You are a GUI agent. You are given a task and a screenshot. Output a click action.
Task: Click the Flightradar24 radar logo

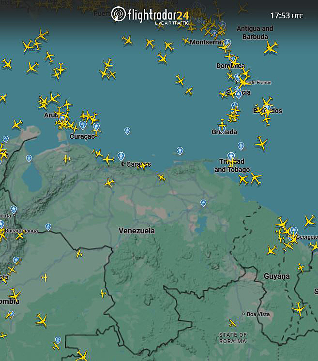(x=118, y=14)
